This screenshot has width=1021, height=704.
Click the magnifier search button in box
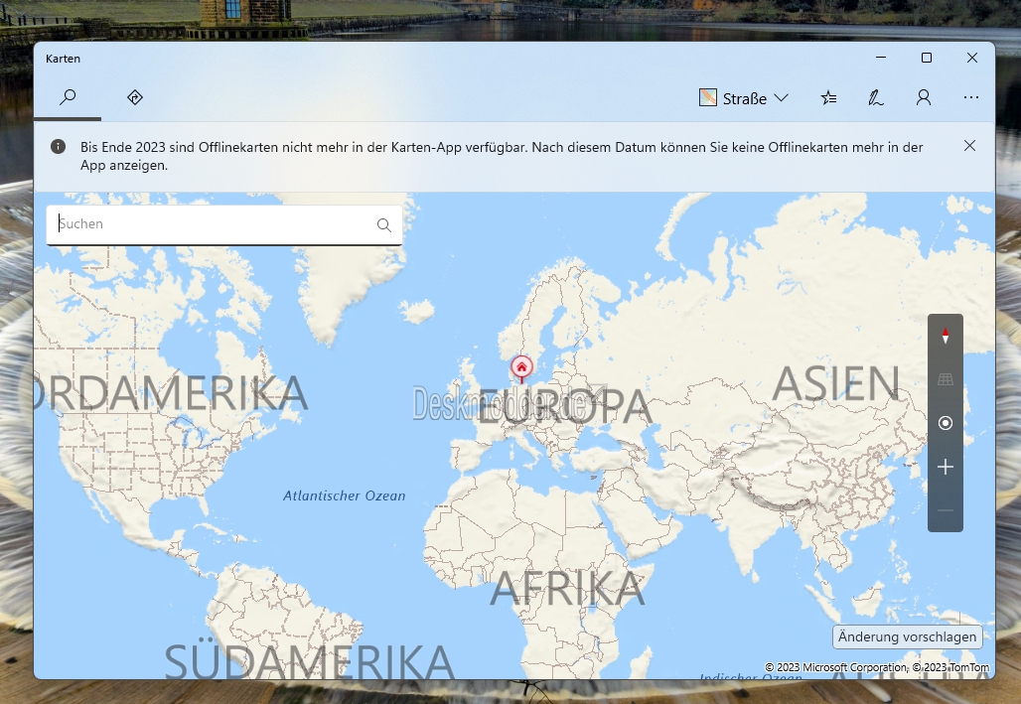coord(384,225)
